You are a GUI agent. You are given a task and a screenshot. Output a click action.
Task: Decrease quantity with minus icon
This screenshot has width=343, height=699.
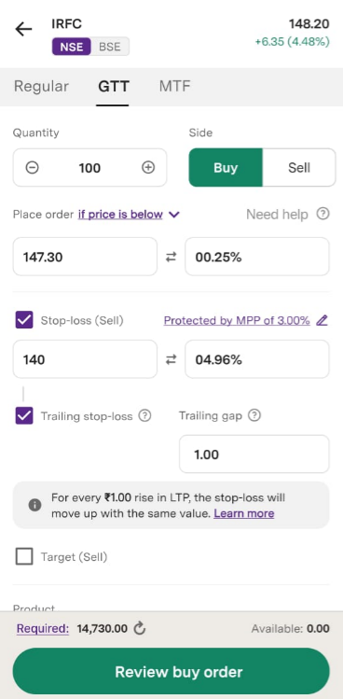pos(32,168)
